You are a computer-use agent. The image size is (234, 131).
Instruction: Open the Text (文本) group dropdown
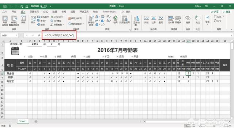coord(207,20)
